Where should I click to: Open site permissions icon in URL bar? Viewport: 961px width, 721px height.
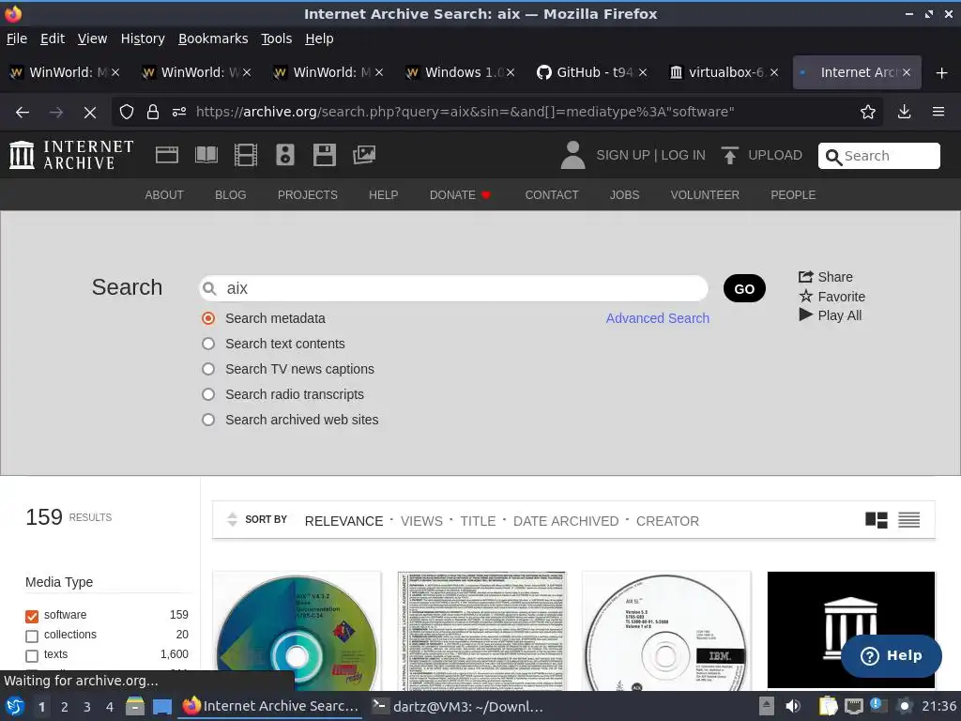click(179, 113)
